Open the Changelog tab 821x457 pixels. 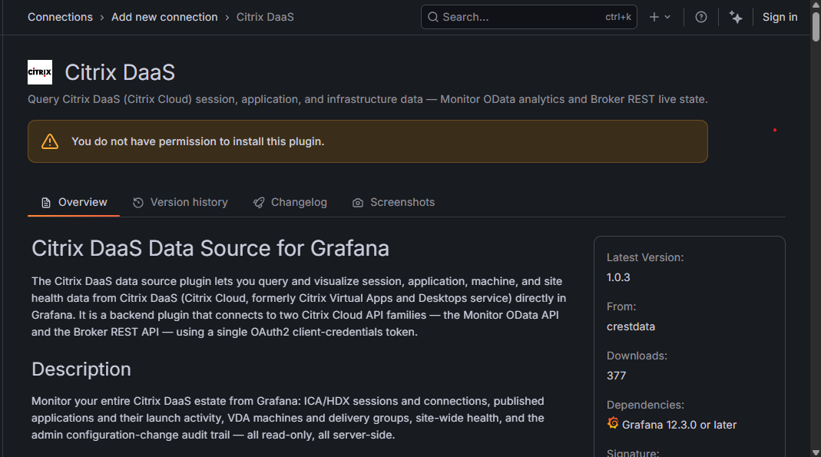290,203
